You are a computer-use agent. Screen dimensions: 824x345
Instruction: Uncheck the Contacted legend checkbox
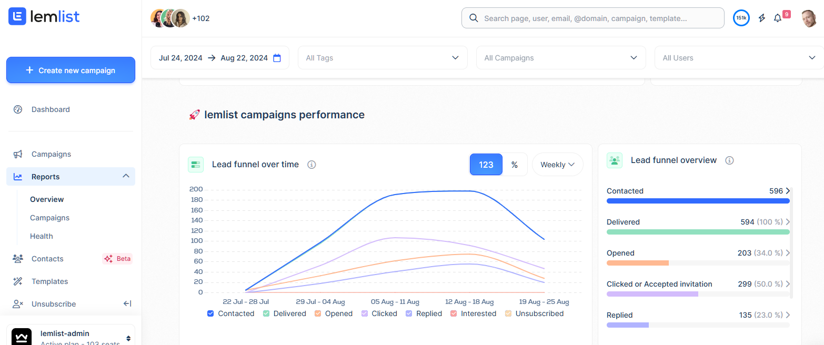point(211,313)
